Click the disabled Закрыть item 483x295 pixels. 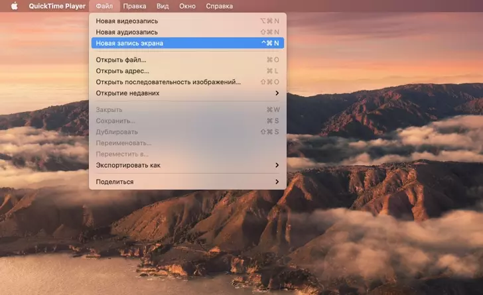tap(188, 109)
